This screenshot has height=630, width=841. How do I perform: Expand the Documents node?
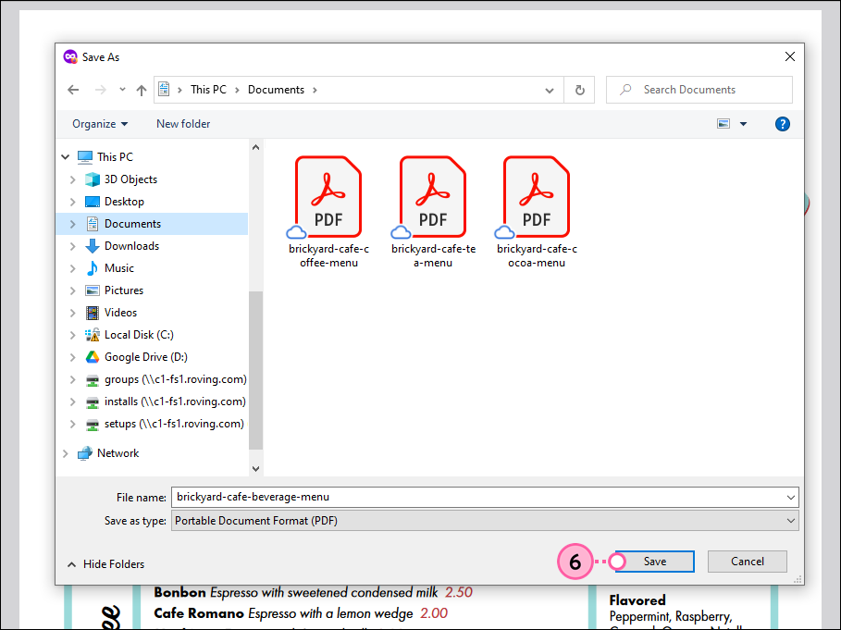(73, 224)
